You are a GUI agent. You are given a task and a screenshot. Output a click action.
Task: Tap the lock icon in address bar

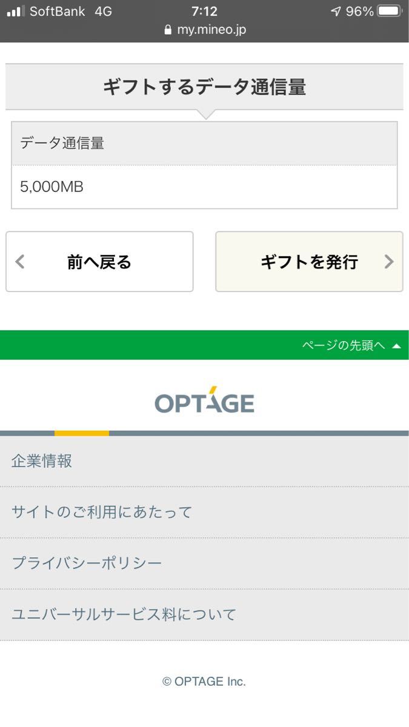(x=168, y=29)
